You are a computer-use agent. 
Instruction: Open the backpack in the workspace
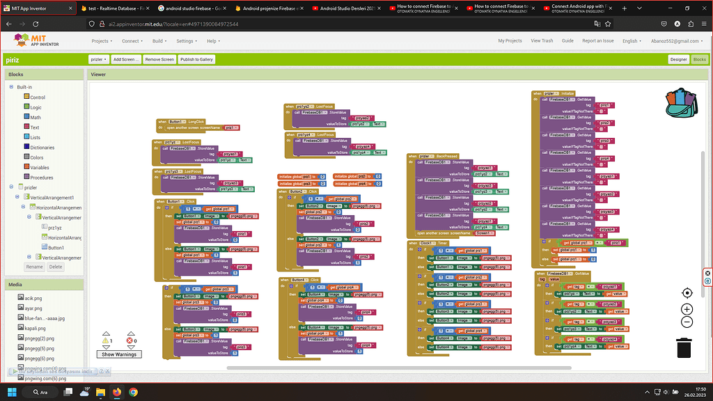point(680,103)
